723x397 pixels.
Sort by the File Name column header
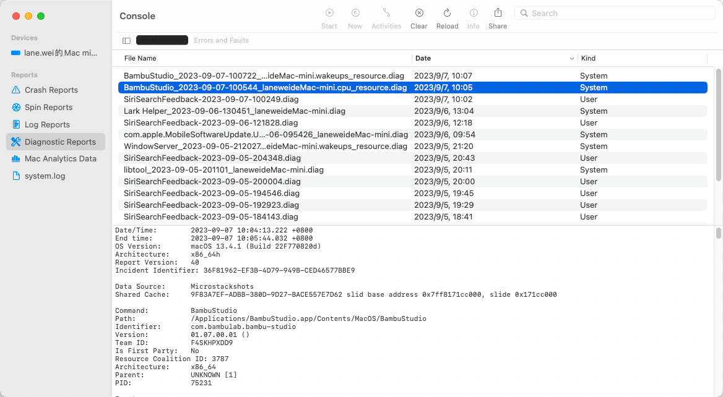140,58
